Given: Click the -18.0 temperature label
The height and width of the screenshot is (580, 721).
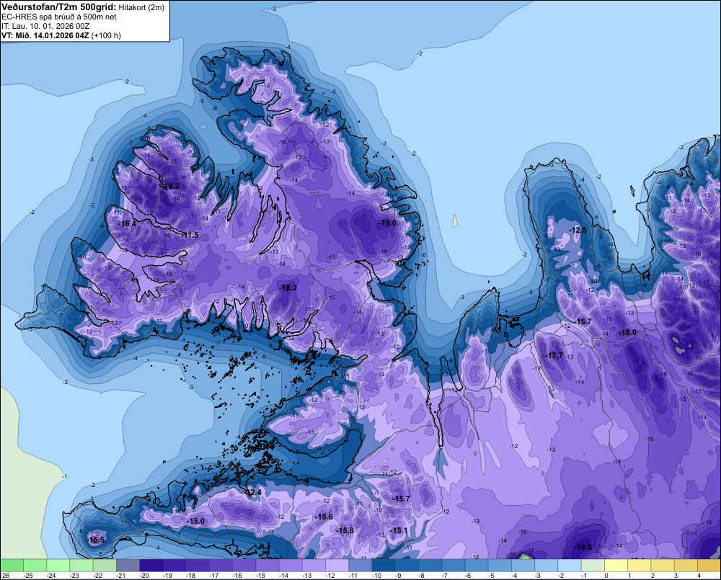Looking at the screenshot, I should pyautogui.click(x=628, y=332).
